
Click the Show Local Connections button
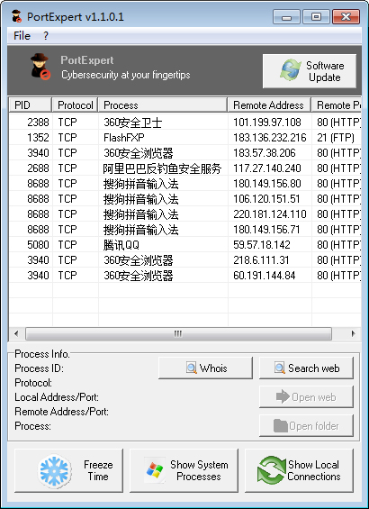click(300, 470)
